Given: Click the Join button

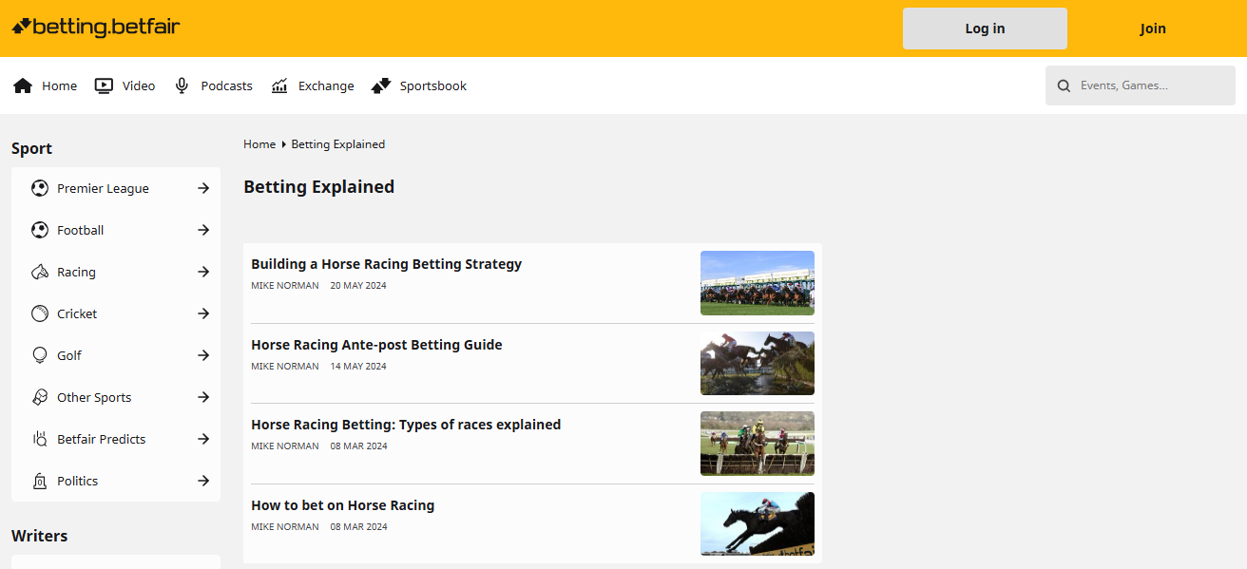Looking at the screenshot, I should [1153, 28].
